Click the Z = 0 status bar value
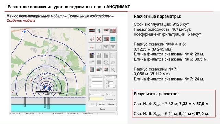220x124 pixels. 41,113
